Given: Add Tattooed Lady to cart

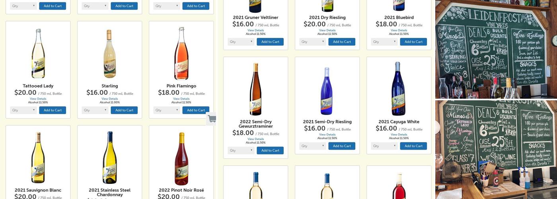Looking at the screenshot, I should pyautogui.click(x=53, y=110).
